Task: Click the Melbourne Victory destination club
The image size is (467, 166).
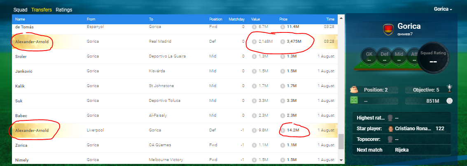Action: 166,160
